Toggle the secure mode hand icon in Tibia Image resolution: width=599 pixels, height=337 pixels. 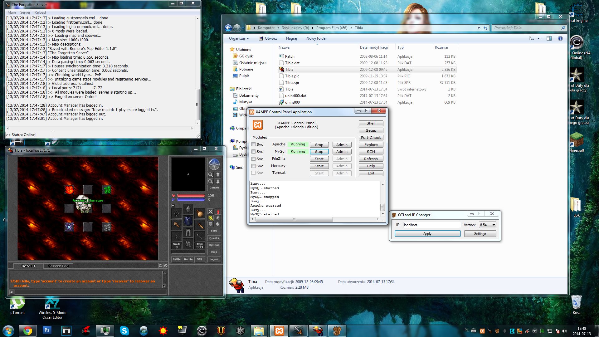coord(218,224)
